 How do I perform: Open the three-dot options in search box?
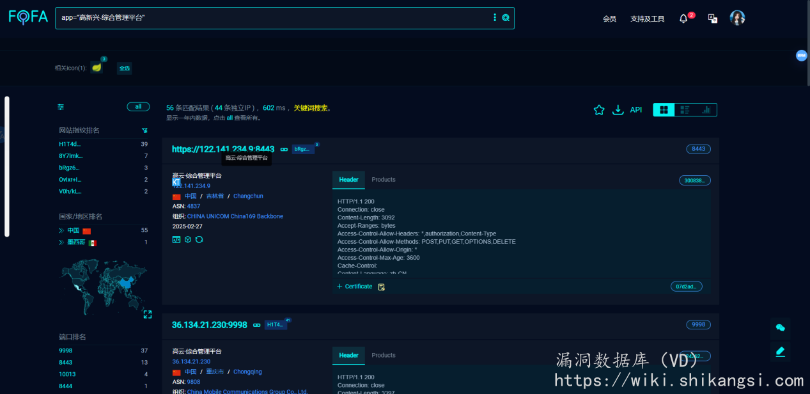coord(495,18)
